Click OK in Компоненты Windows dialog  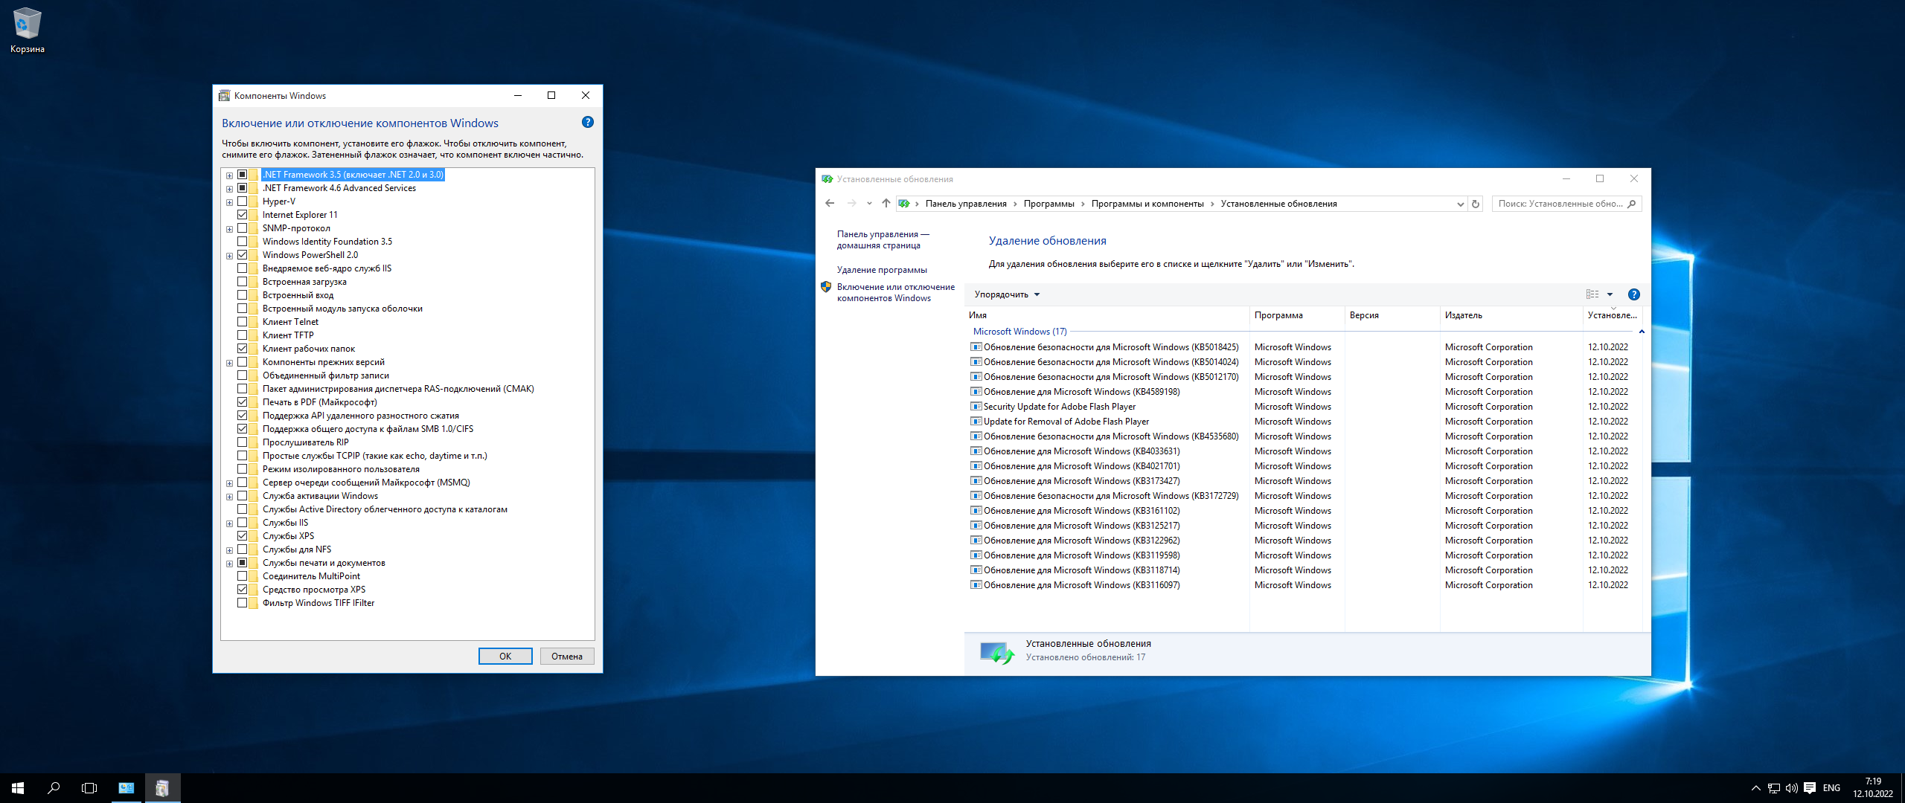tap(505, 656)
